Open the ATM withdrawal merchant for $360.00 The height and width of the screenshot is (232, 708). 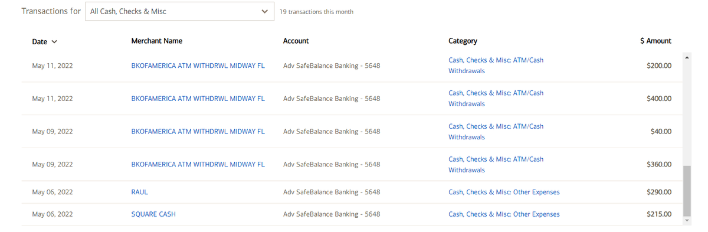(x=198, y=165)
